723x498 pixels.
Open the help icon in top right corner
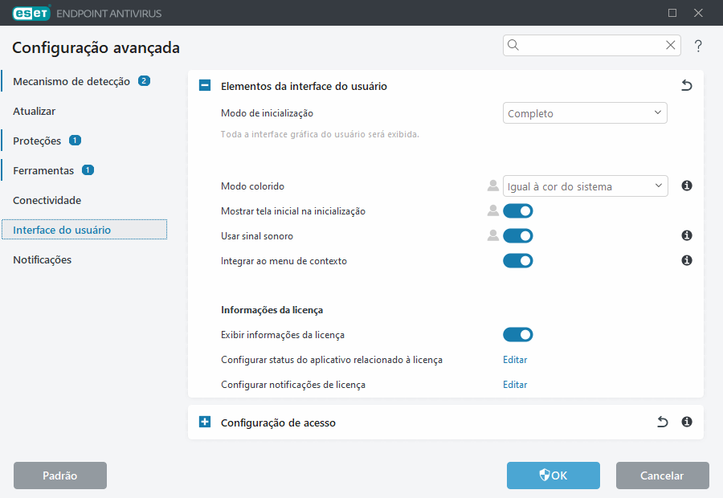(x=698, y=46)
